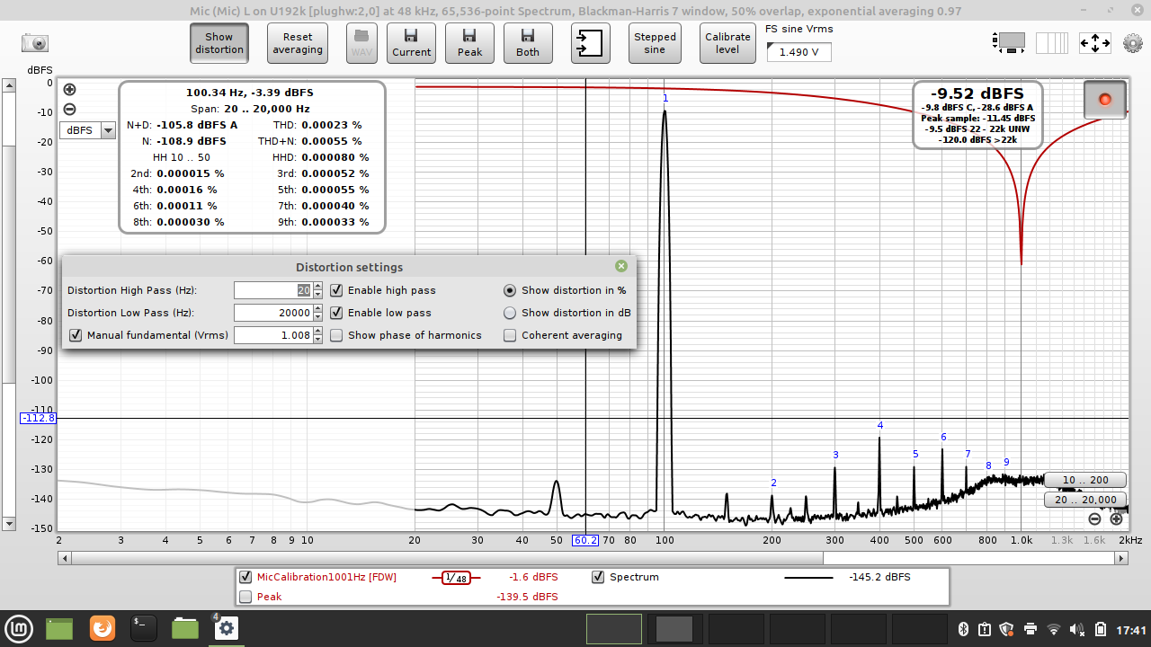Increase Manual fundamental Vrms value
This screenshot has width=1151, height=647.
click(x=317, y=331)
